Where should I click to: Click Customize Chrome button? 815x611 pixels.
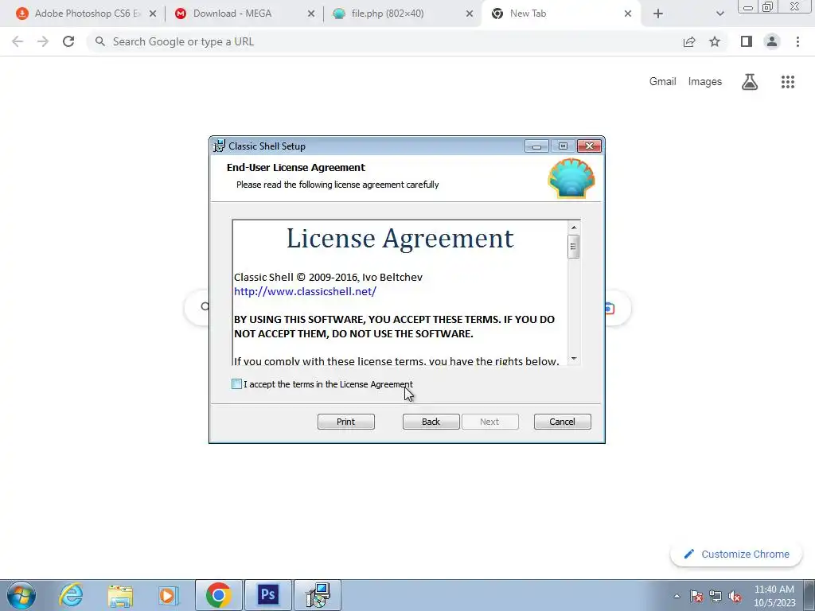click(736, 554)
